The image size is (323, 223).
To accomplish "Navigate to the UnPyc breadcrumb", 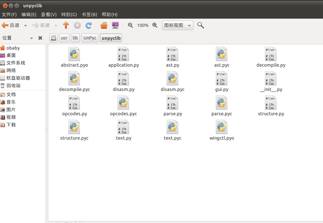I will tap(90, 38).
